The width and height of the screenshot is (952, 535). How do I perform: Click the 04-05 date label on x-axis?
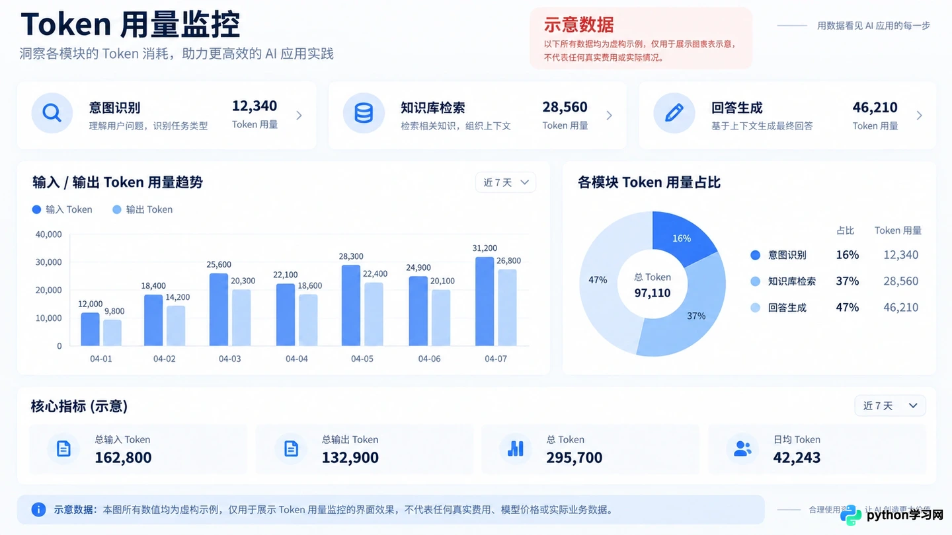coord(362,359)
